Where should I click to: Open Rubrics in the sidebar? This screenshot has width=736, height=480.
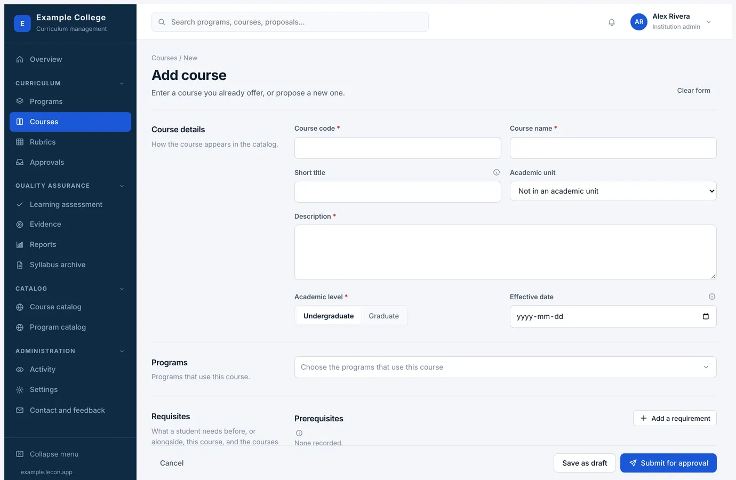[70, 142]
